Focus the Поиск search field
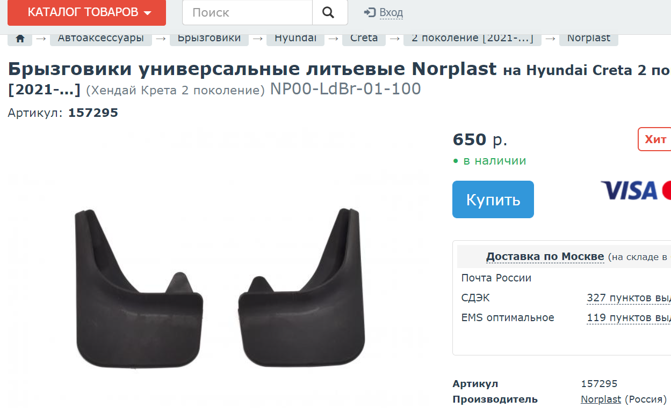This screenshot has height=408, width=671. 247,12
